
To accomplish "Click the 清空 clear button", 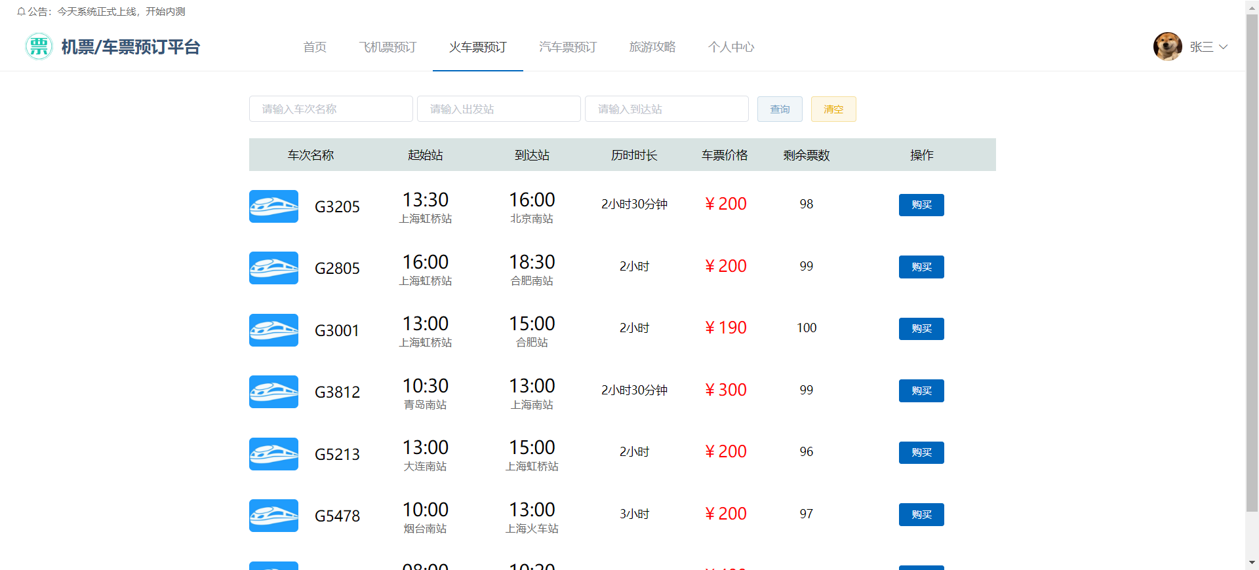I will coord(833,109).
